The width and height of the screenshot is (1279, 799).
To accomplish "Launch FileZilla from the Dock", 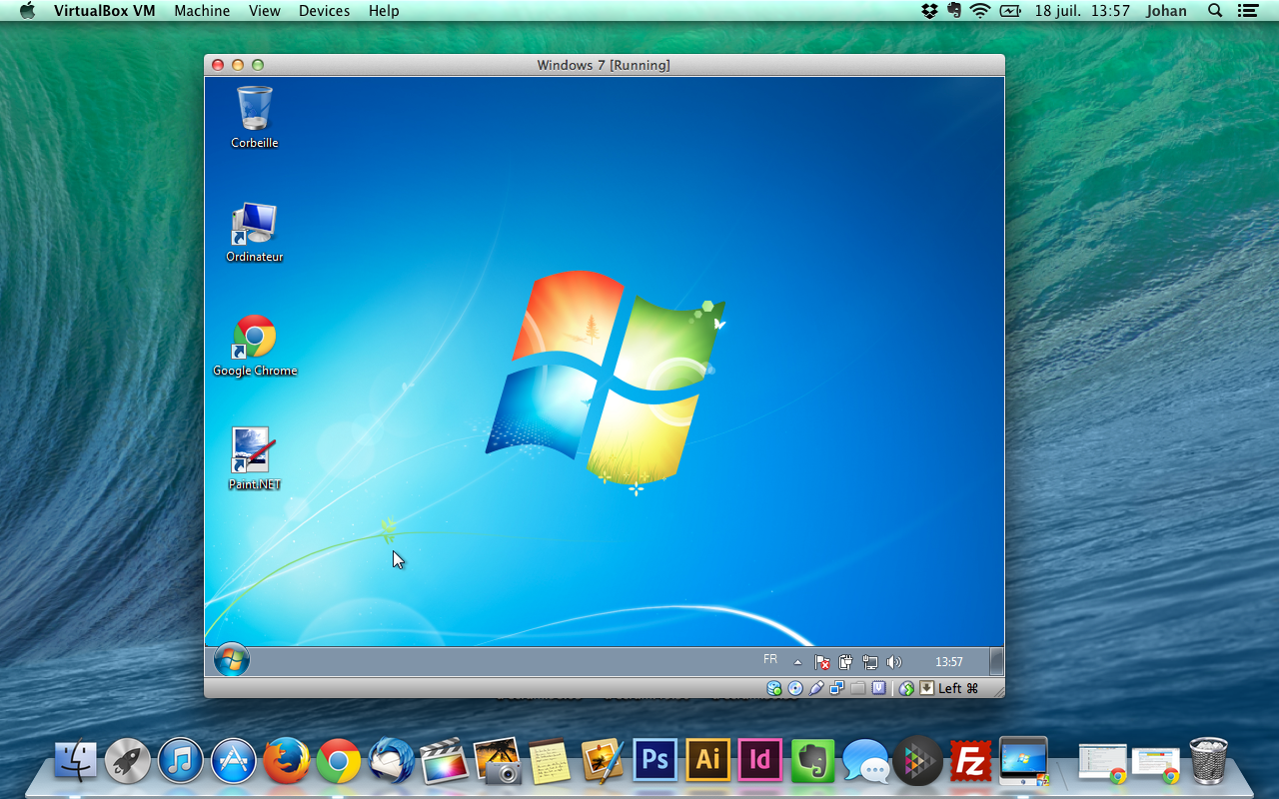I will point(971,761).
